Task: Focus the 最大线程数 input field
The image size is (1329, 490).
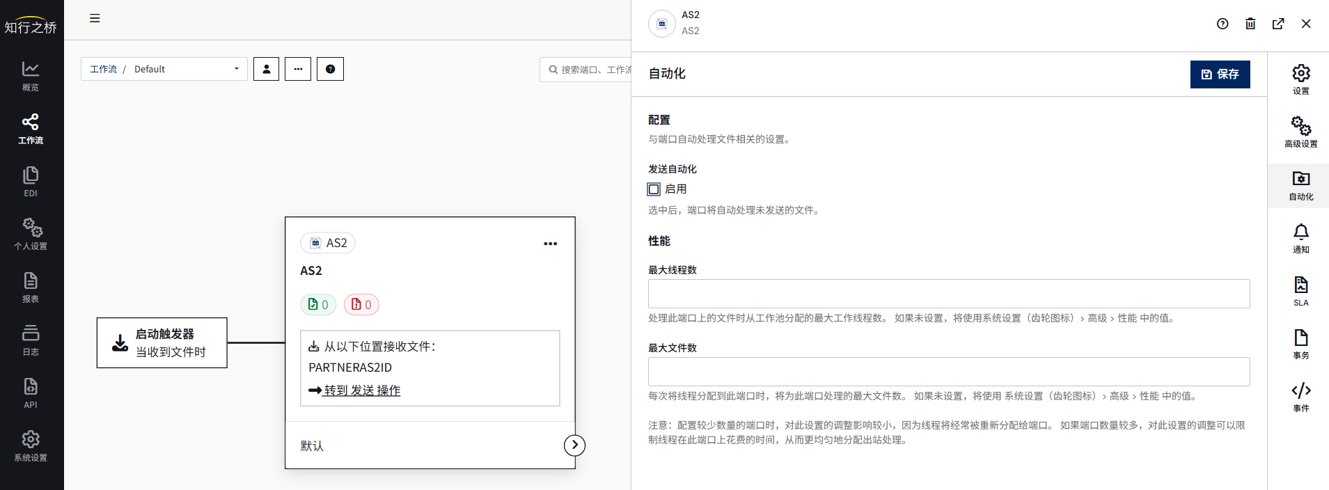Action: click(x=949, y=294)
